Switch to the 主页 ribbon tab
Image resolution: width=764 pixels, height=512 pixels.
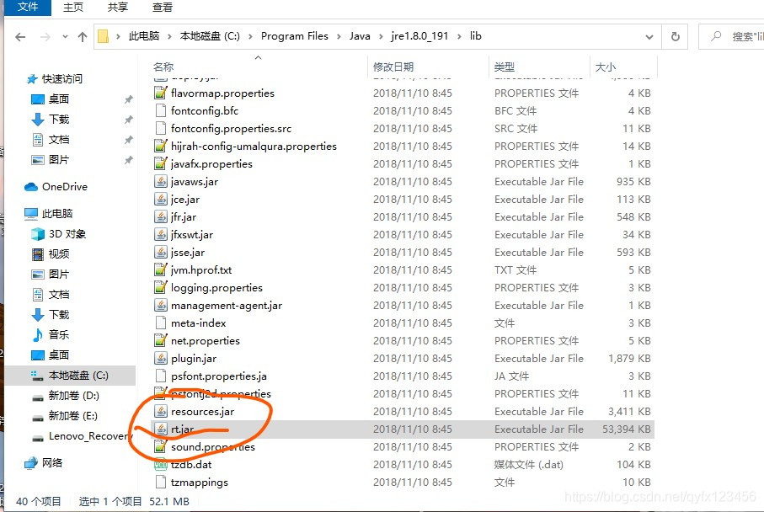click(73, 8)
